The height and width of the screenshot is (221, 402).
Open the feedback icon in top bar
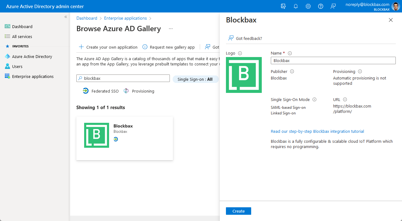point(333,6)
